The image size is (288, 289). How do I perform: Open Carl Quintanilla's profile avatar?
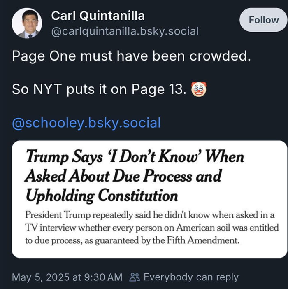click(27, 23)
